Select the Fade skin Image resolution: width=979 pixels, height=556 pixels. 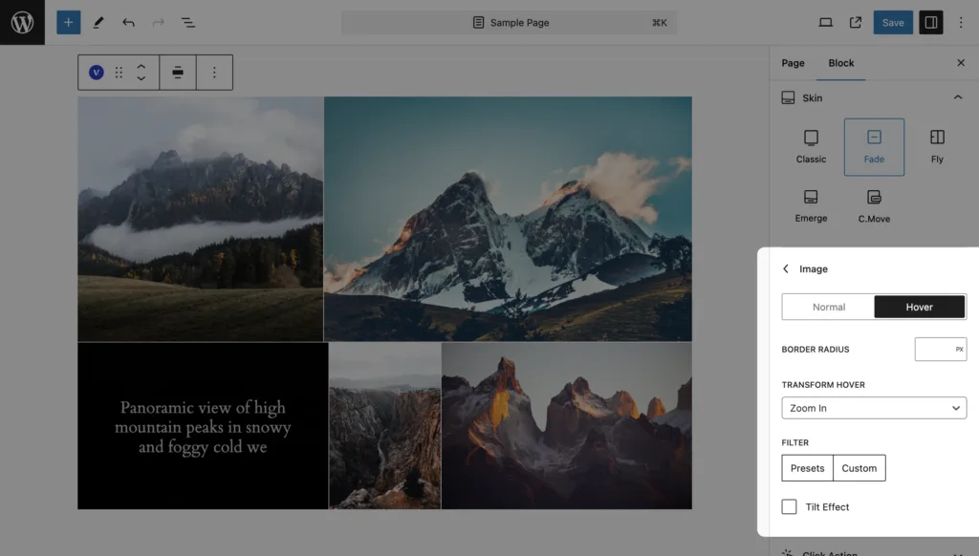pos(874,147)
